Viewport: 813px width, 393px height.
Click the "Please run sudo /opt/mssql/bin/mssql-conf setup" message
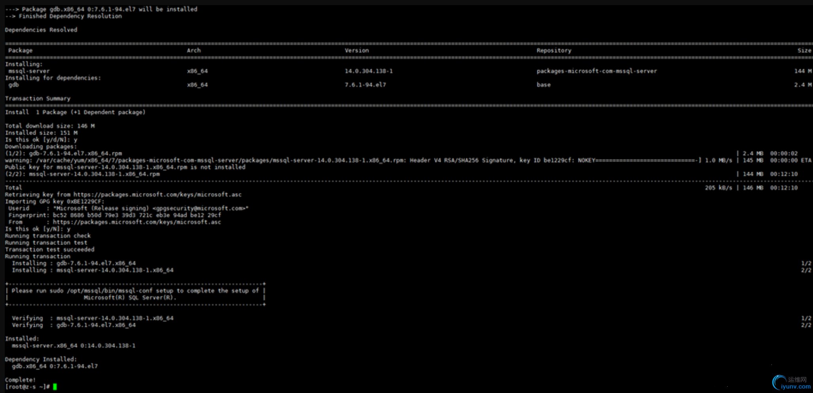(135, 291)
